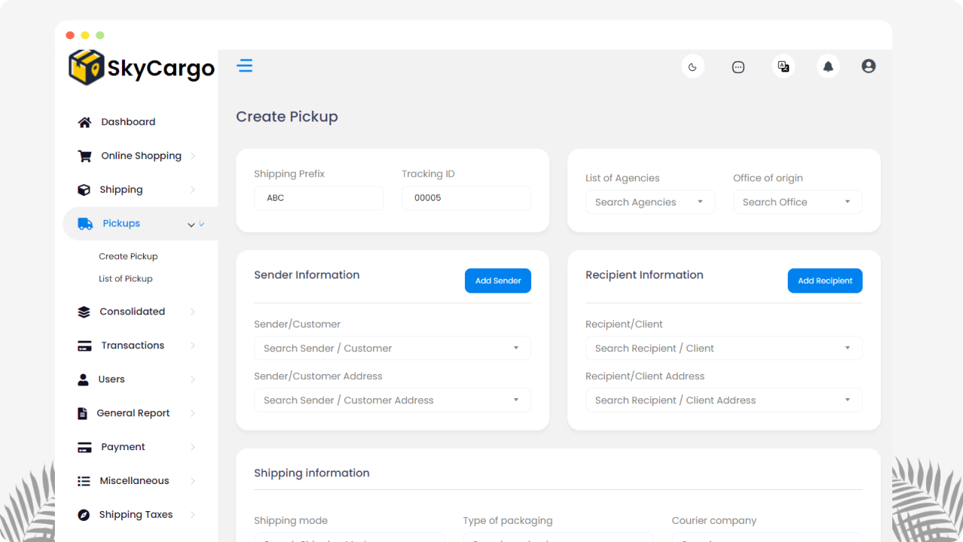The width and height of the screenshot is (963, 542).
Task: Open Search Sender / Customer dropdown
Action: 392,348
